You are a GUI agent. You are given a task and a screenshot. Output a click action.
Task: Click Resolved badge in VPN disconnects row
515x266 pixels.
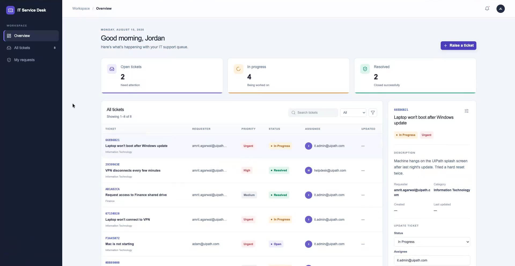pyautogui.click(x=279, y=171)
